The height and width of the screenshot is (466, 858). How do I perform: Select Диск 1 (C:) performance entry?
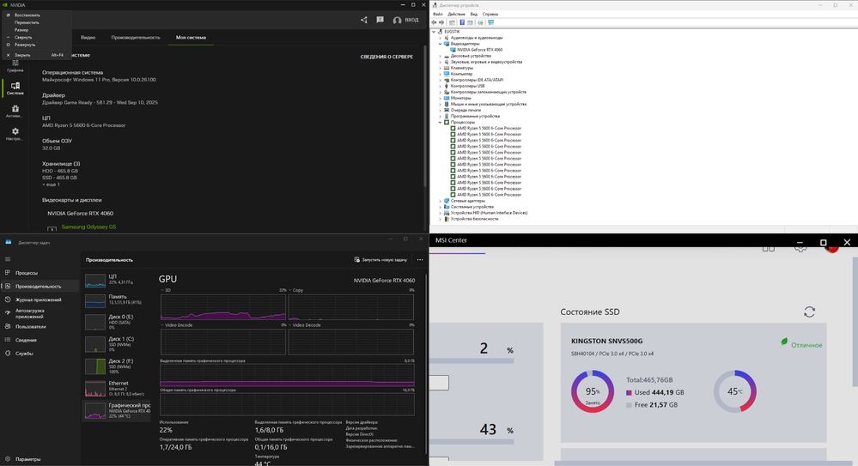tap(117, 343)
